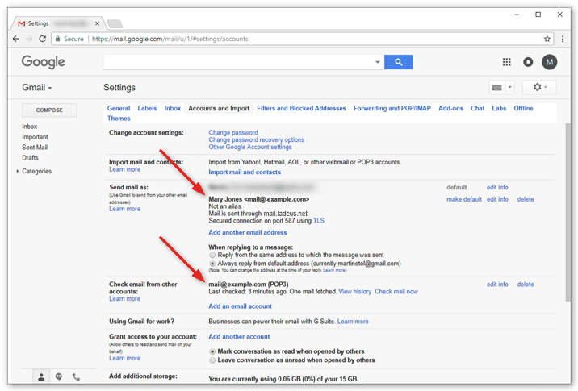This screenshot has width=578, height=391.
Task: Select Reply from the same address option
Action: (213, 255)
